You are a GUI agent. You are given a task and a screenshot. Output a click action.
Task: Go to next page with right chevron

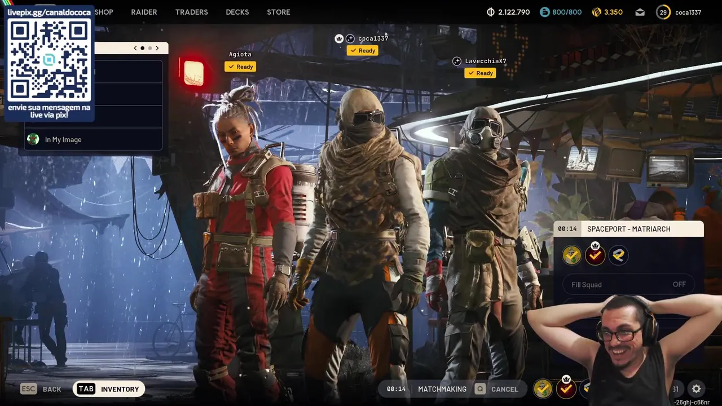click(x=157, y=48)
